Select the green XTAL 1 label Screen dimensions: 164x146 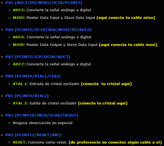[x=20, y=84]
